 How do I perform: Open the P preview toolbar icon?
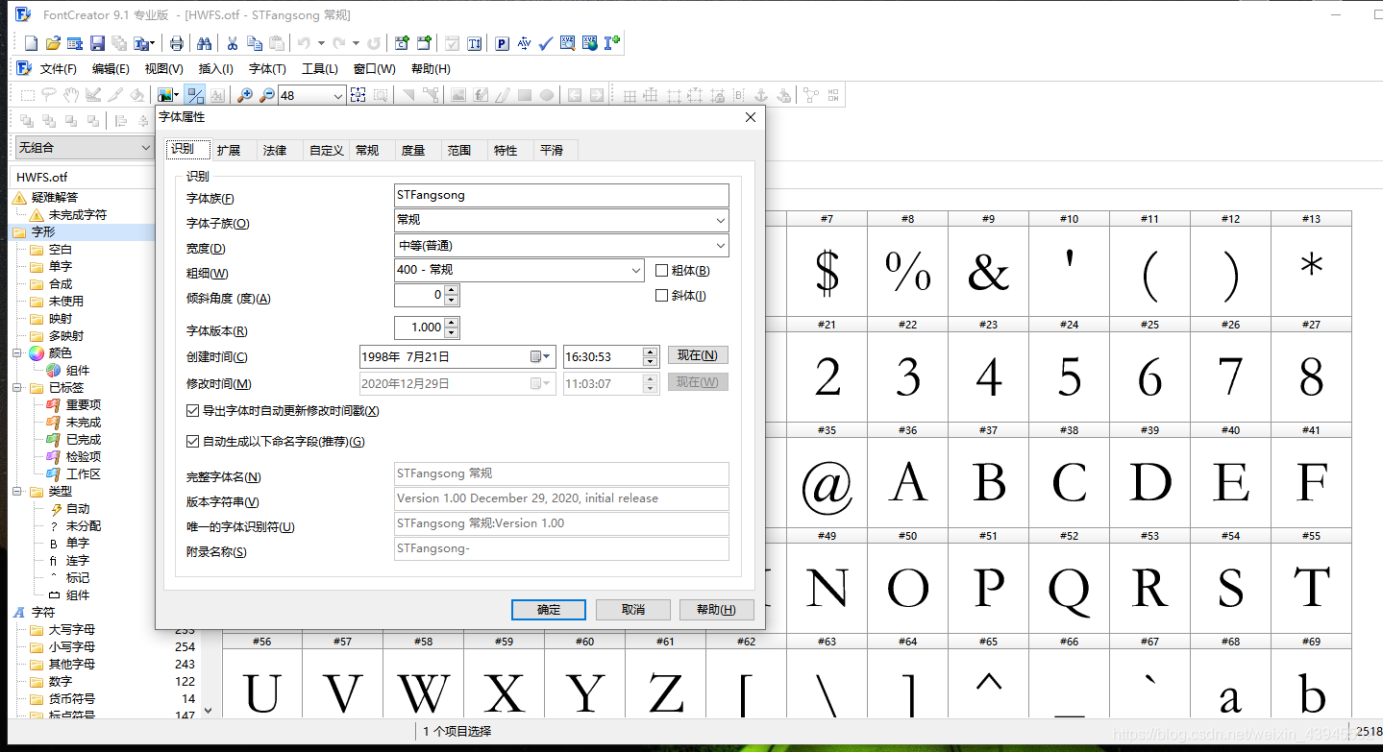[x=502, y=43]
